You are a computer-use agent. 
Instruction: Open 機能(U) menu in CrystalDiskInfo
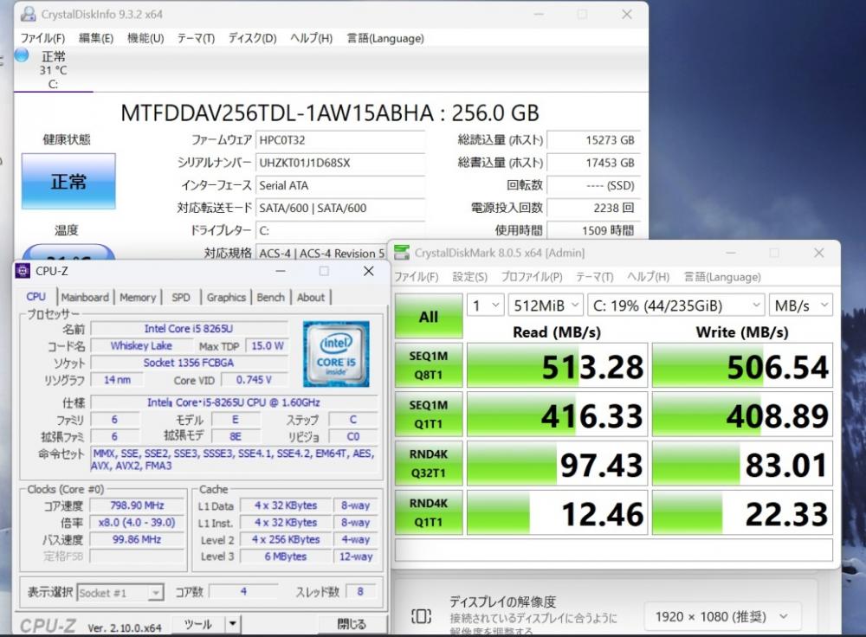(x=145, y=38)
